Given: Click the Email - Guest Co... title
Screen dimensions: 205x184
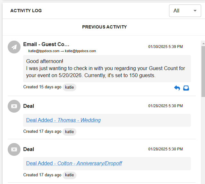Looking at the screenshot, I should (46, 44).
